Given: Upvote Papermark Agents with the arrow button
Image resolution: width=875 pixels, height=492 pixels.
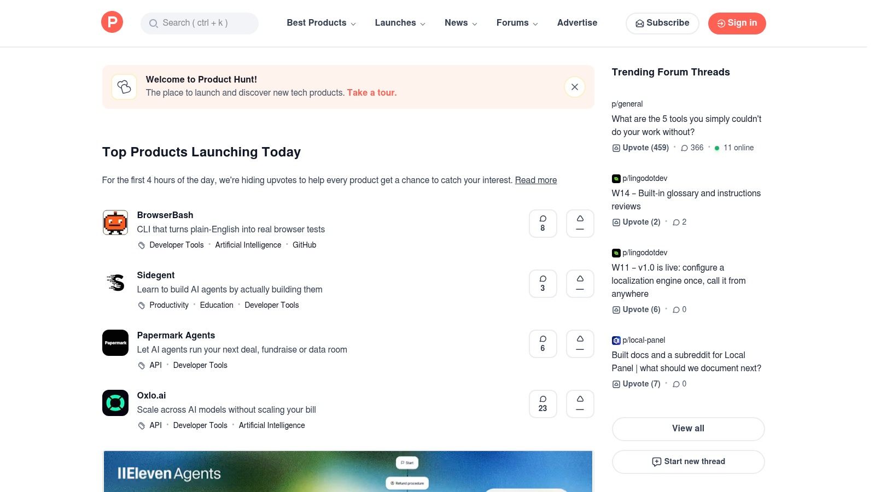Looking at the screenshot, I should 580,344.
